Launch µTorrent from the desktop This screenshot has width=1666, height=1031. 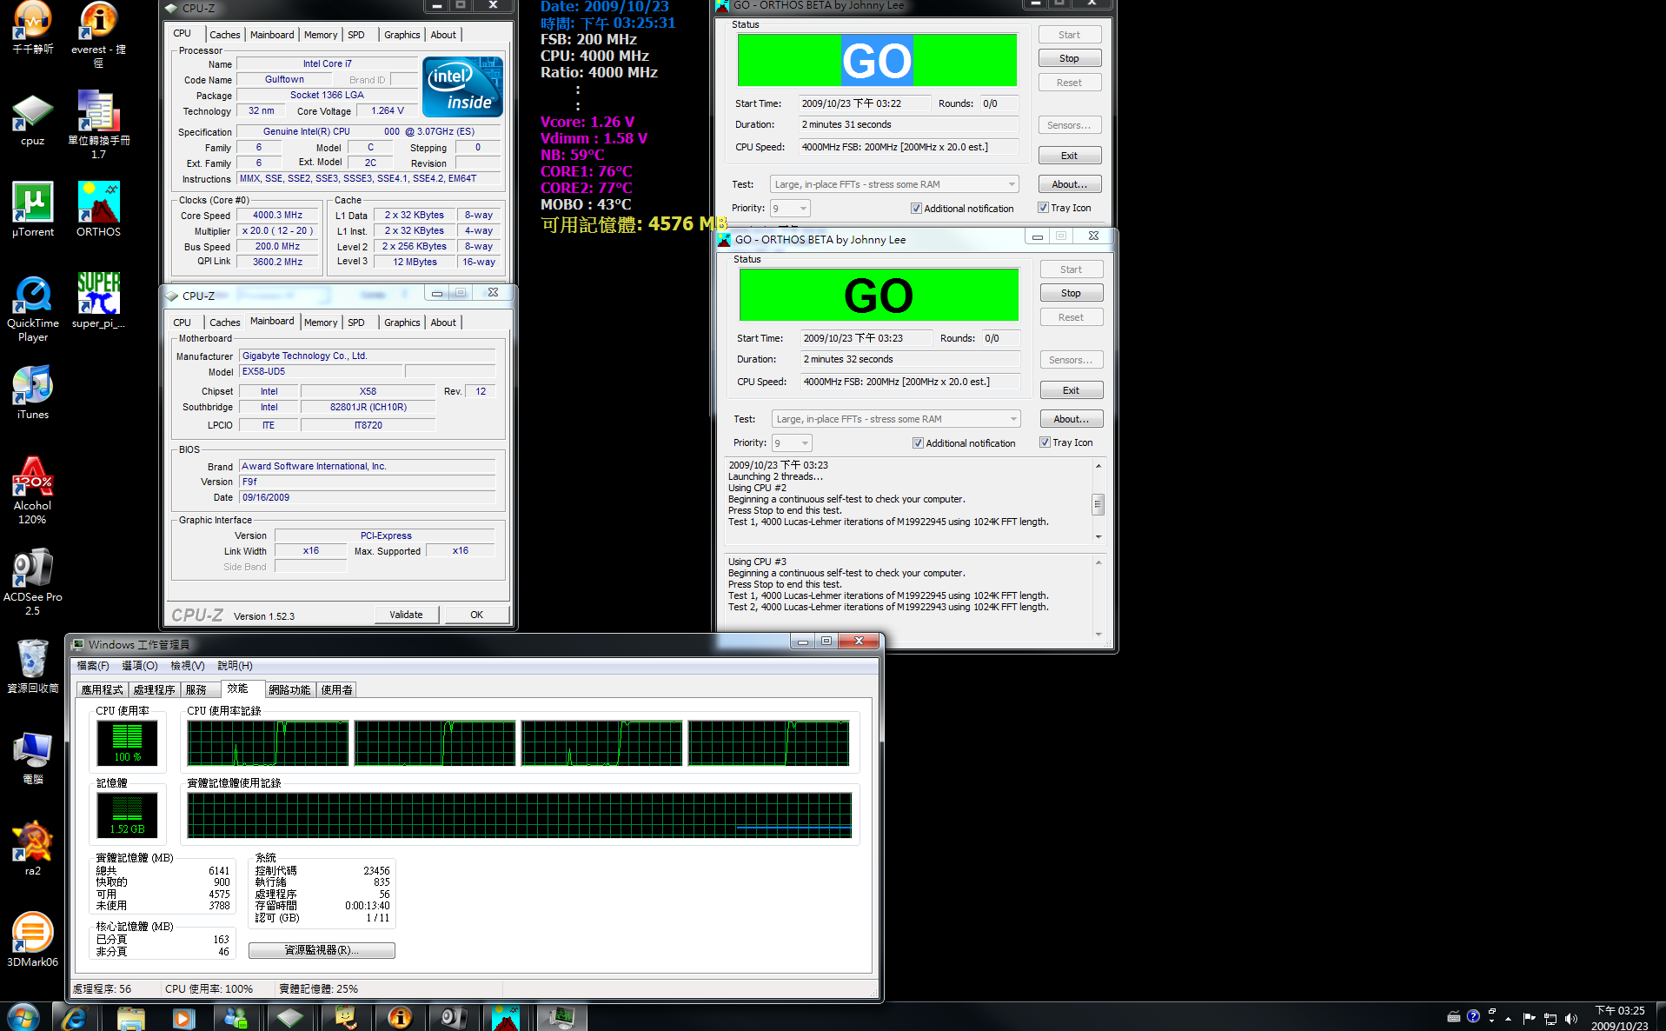tap(32, 210)
